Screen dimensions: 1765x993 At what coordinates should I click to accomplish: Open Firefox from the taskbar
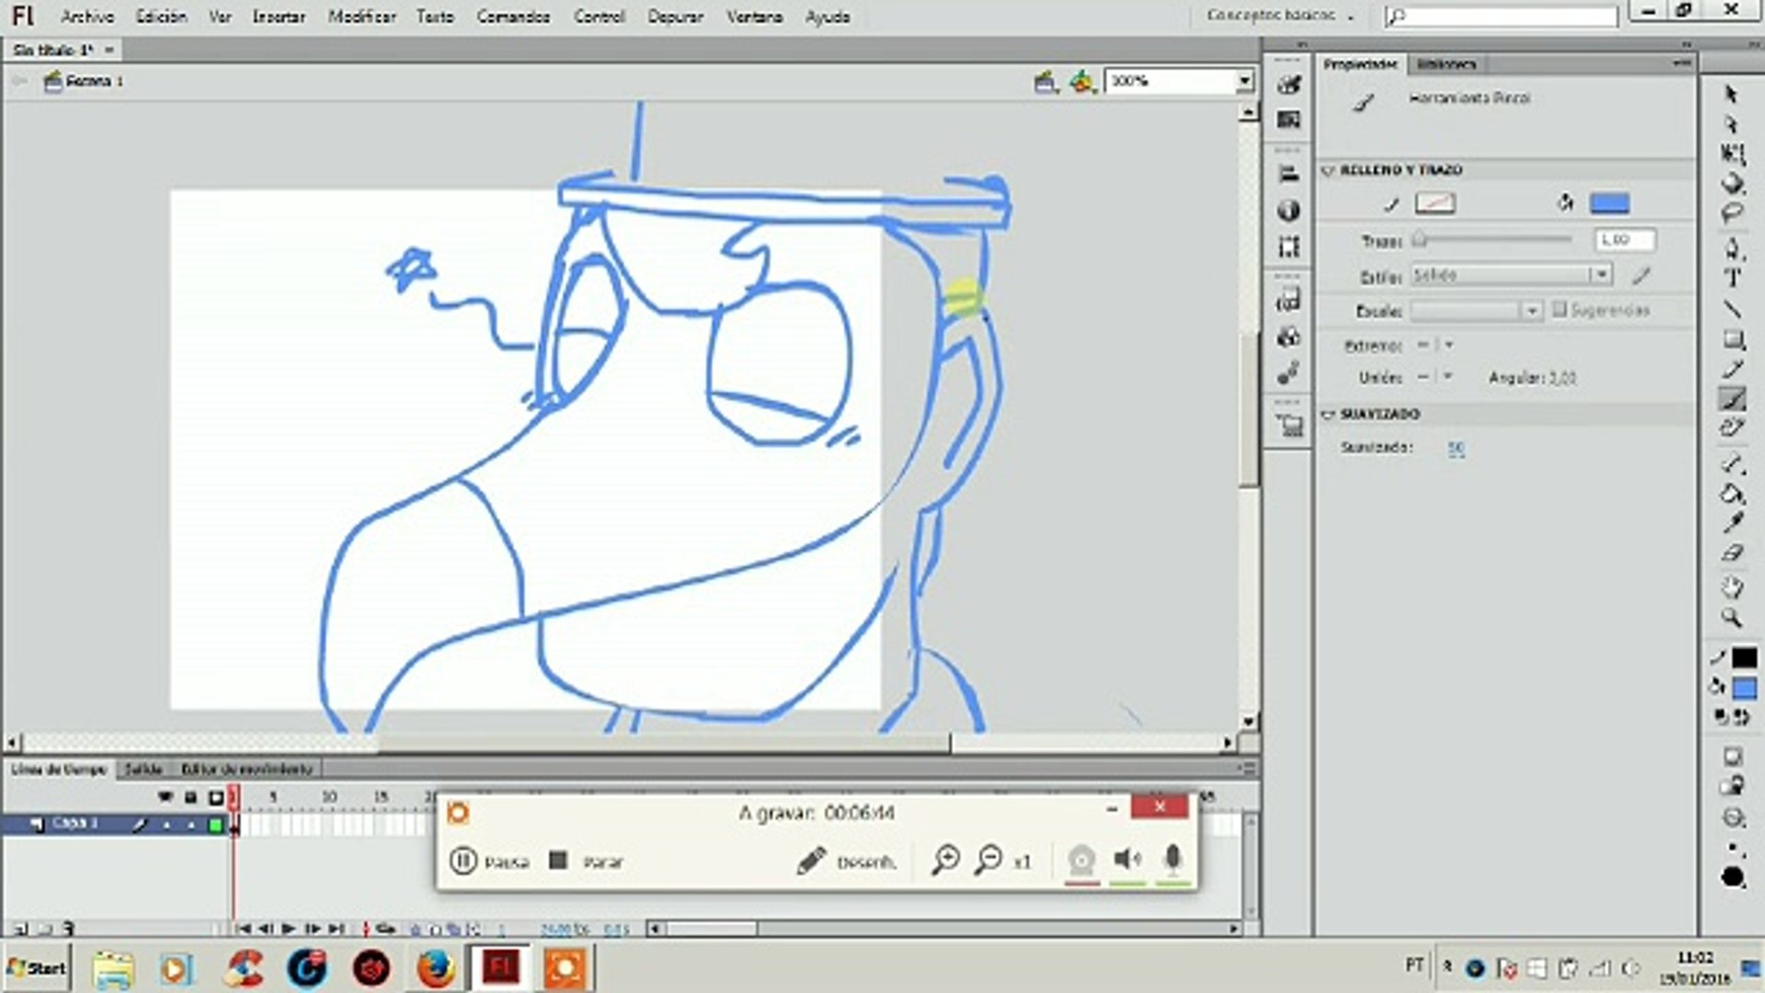(436, 968)
